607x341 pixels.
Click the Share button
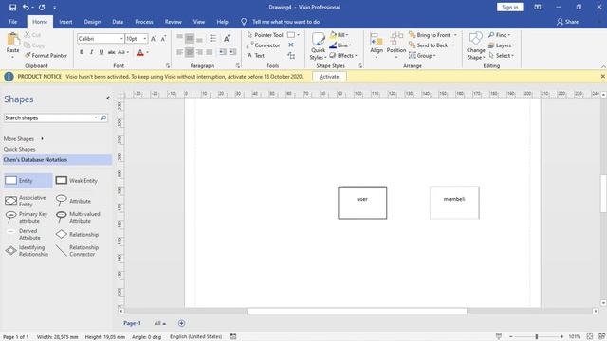coord(567,22)
